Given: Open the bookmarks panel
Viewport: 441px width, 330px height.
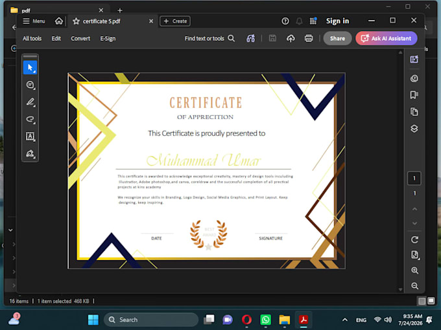Looking at the screenshot, I should click(x=414, y=95).
